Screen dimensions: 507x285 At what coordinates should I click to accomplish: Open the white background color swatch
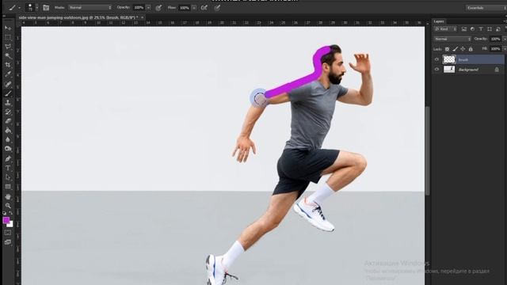tap(10, 224)
